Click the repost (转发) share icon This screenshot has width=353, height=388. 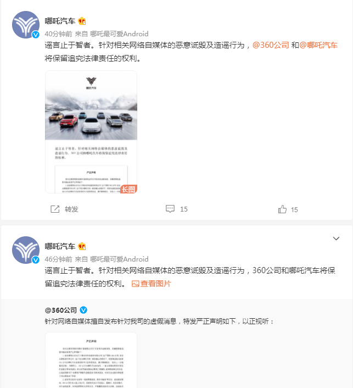55,209
